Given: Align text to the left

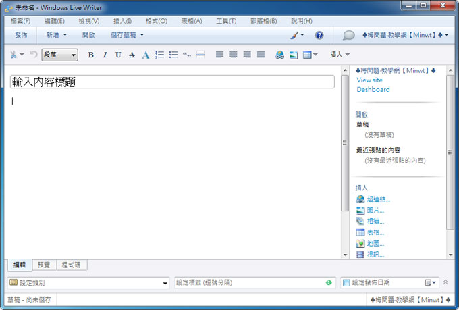Looking at the screenshot, I should pyautogui.click(x=219, y=55).
